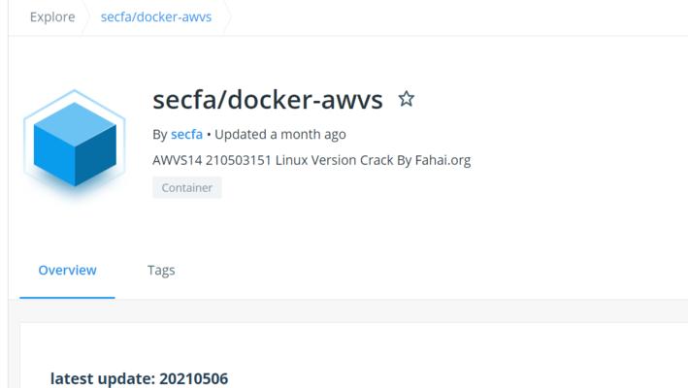Select the Container badge

point(187,187)
